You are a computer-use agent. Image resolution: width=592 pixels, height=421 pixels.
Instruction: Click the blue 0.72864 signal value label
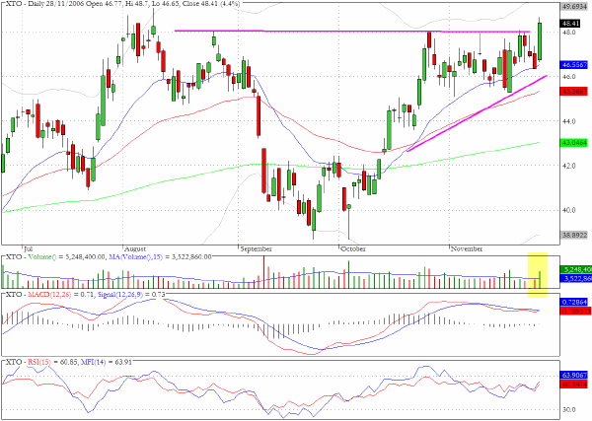click(x=574, y=302)
